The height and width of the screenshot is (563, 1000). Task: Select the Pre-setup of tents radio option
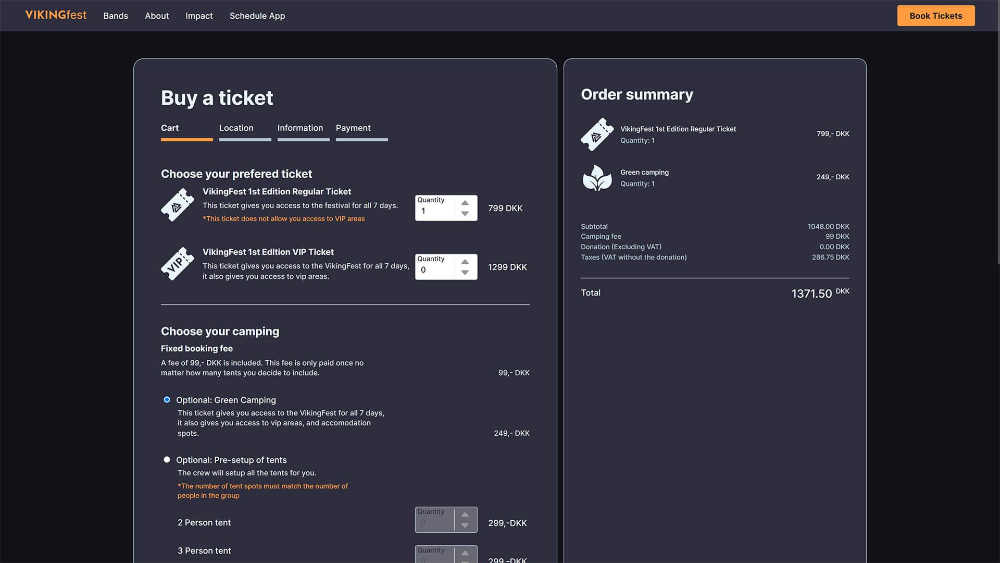click(x=167, y=460)
